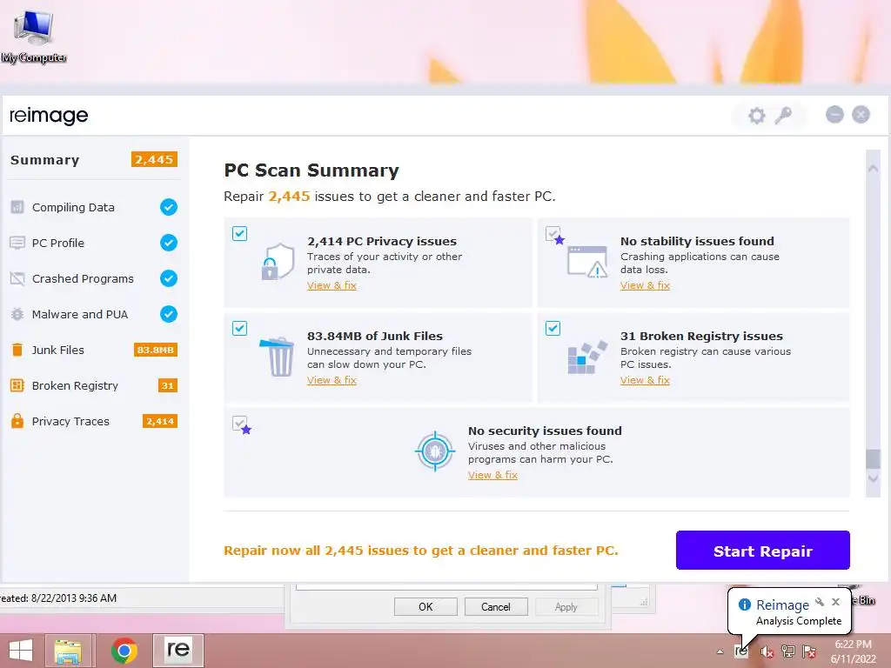Open Google Chrome from the taskbar

click(x=124, y=651)
